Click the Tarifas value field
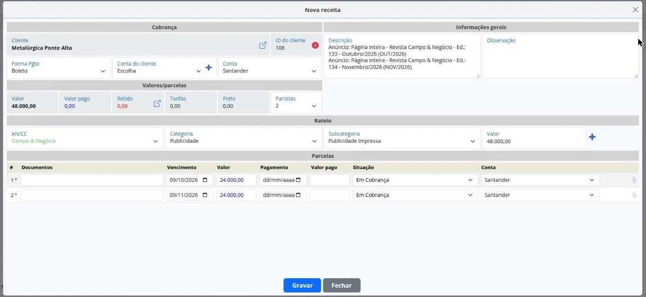646x297 pixels. pos(191,102)
